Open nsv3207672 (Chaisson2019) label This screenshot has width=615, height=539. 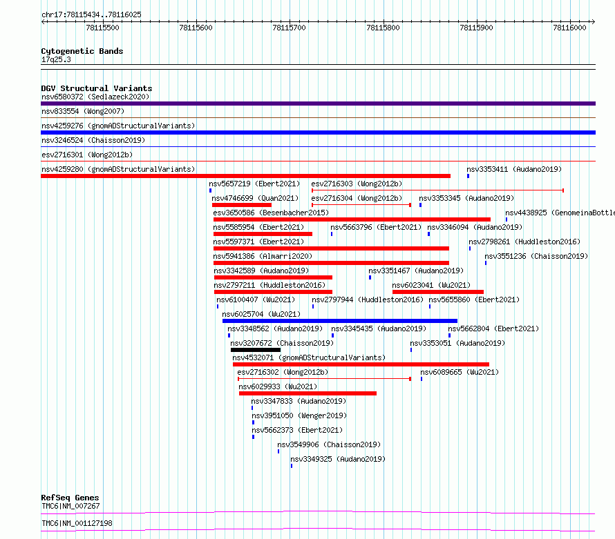(282, 343)
